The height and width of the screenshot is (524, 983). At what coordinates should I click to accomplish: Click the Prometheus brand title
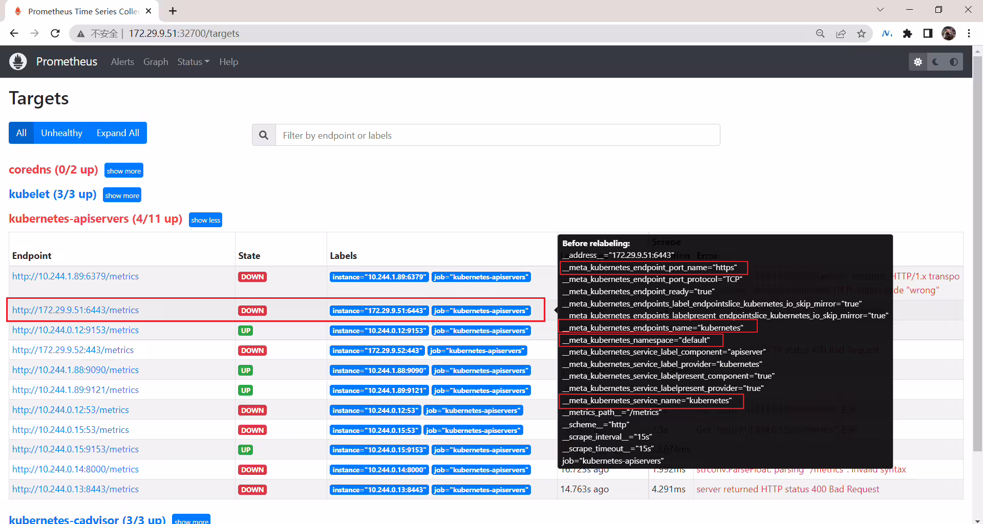tap(67, 61)
